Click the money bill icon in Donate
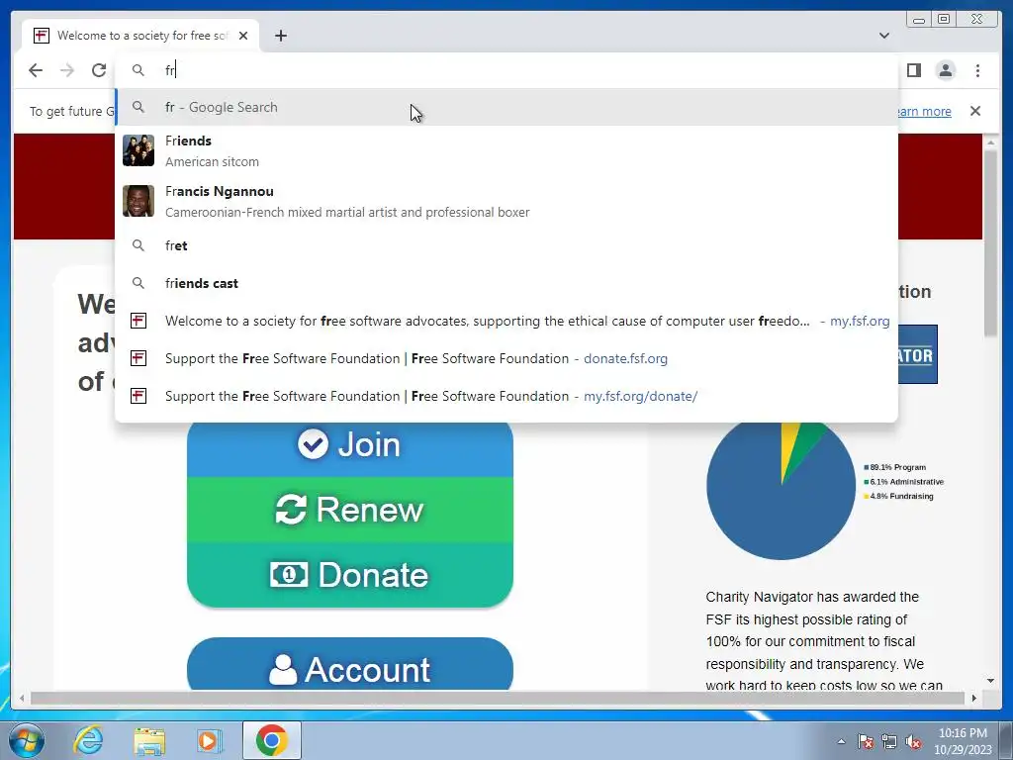This screenshot has width=1013, height=760. pos(289,575)
